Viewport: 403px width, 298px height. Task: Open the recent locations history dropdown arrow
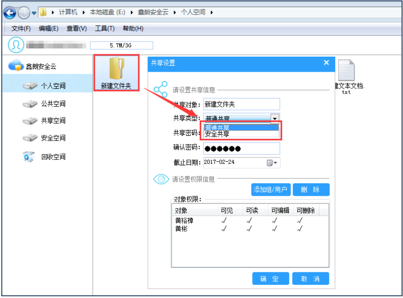34,13
